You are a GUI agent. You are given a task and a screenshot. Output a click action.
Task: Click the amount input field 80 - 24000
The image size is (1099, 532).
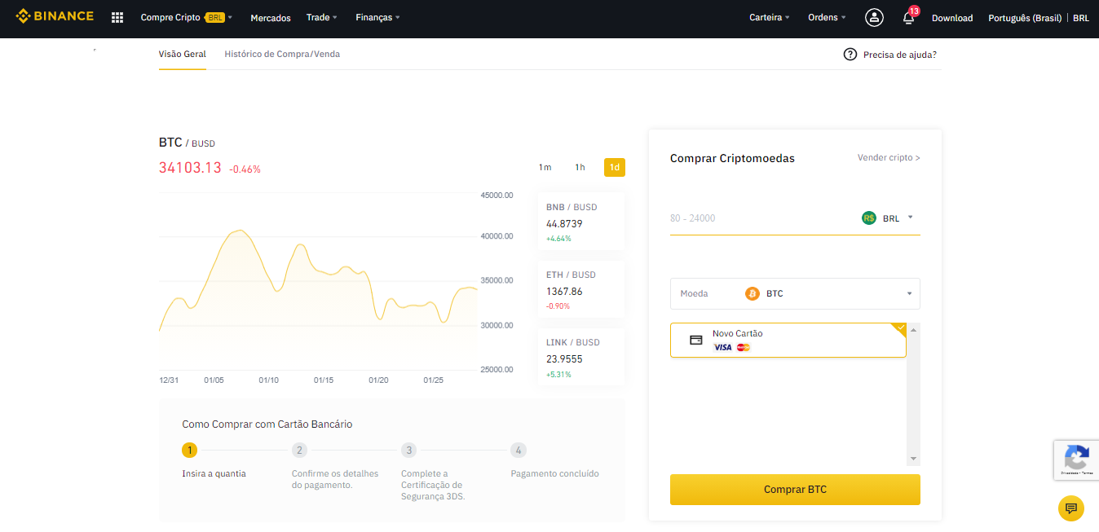(760, 218)
